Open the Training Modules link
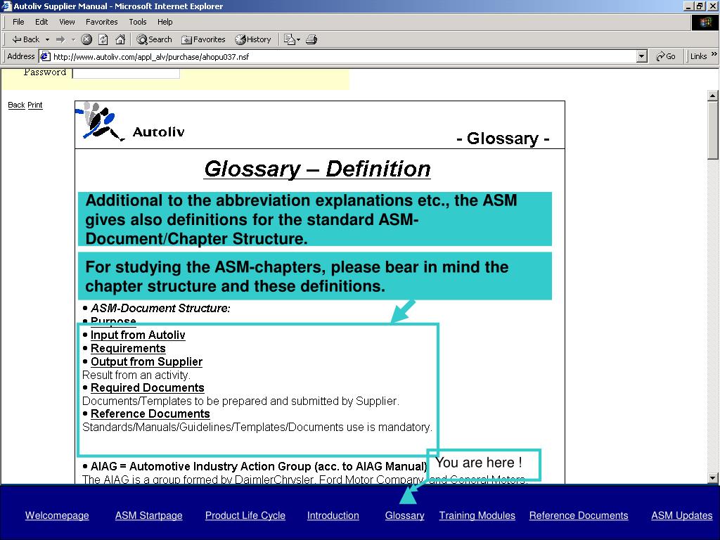The height and width of the screenshot is (540, 720). 477,515
